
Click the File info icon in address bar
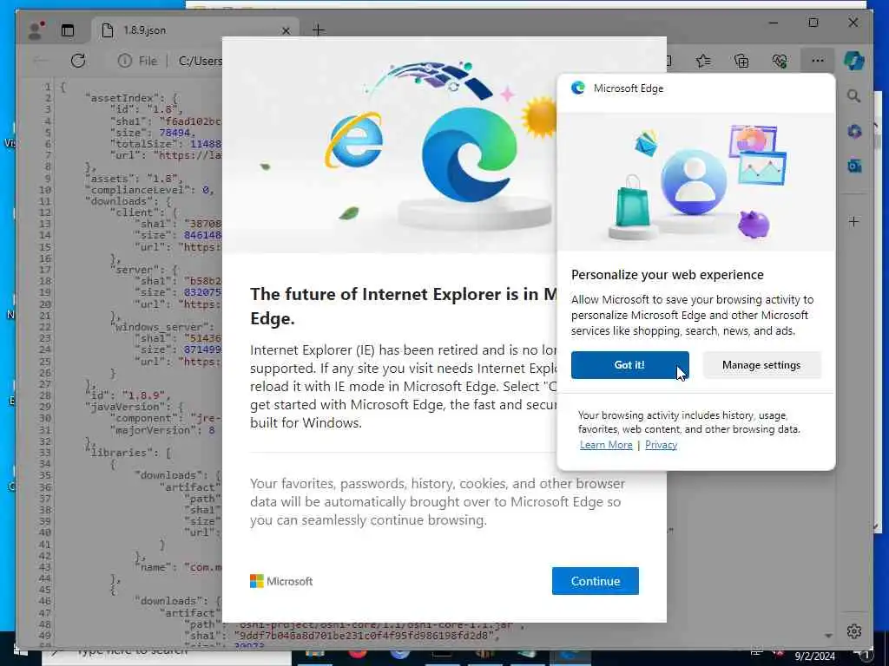tap(125, 61)
